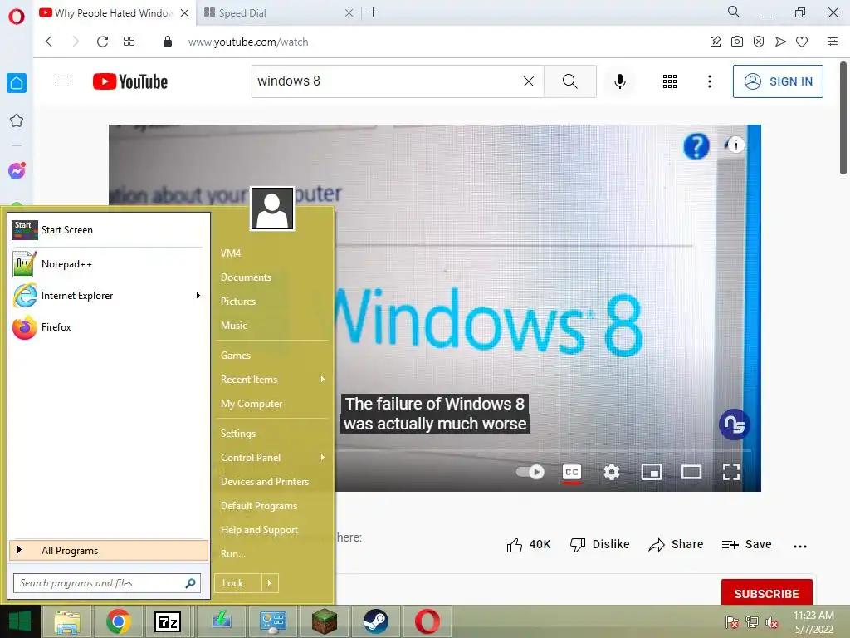The width and height of the screenshot is (850, 638).
Task: Open Opera sidebar home icon
Action: [17, 83]
